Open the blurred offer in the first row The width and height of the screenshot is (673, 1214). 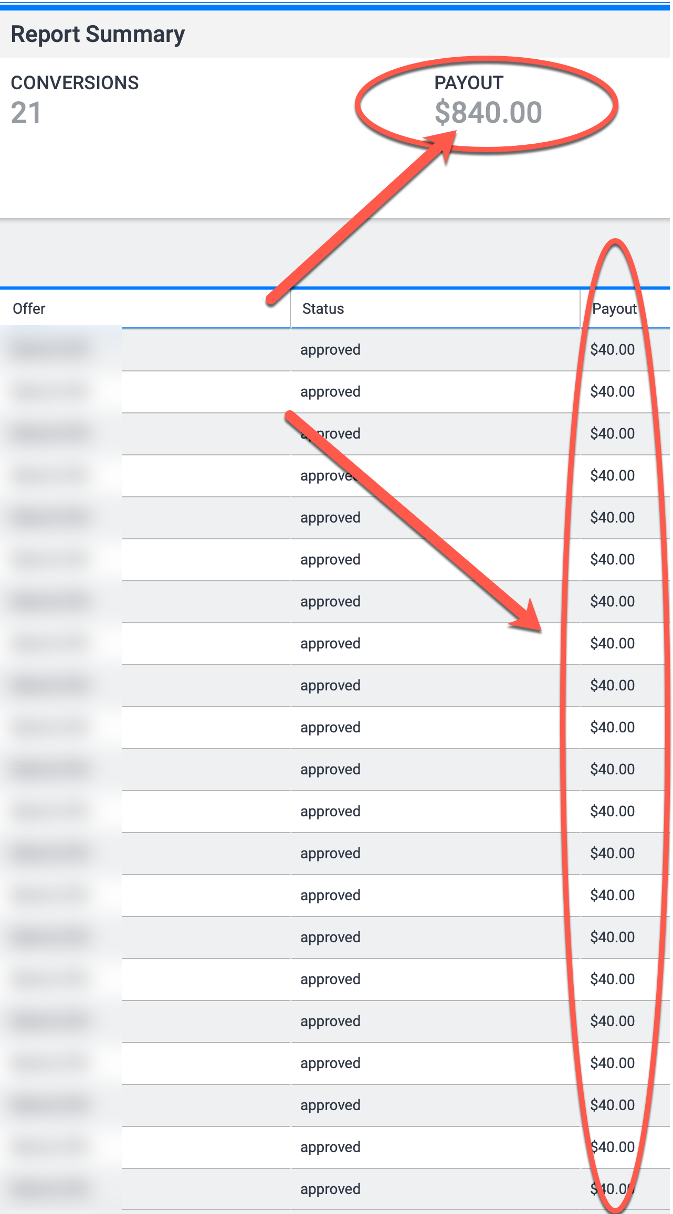[x=50, y=349]
